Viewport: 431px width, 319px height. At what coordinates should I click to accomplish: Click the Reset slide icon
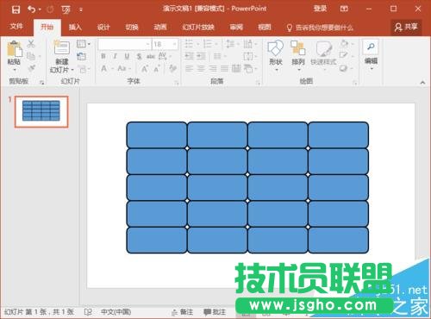pos(82,56)
